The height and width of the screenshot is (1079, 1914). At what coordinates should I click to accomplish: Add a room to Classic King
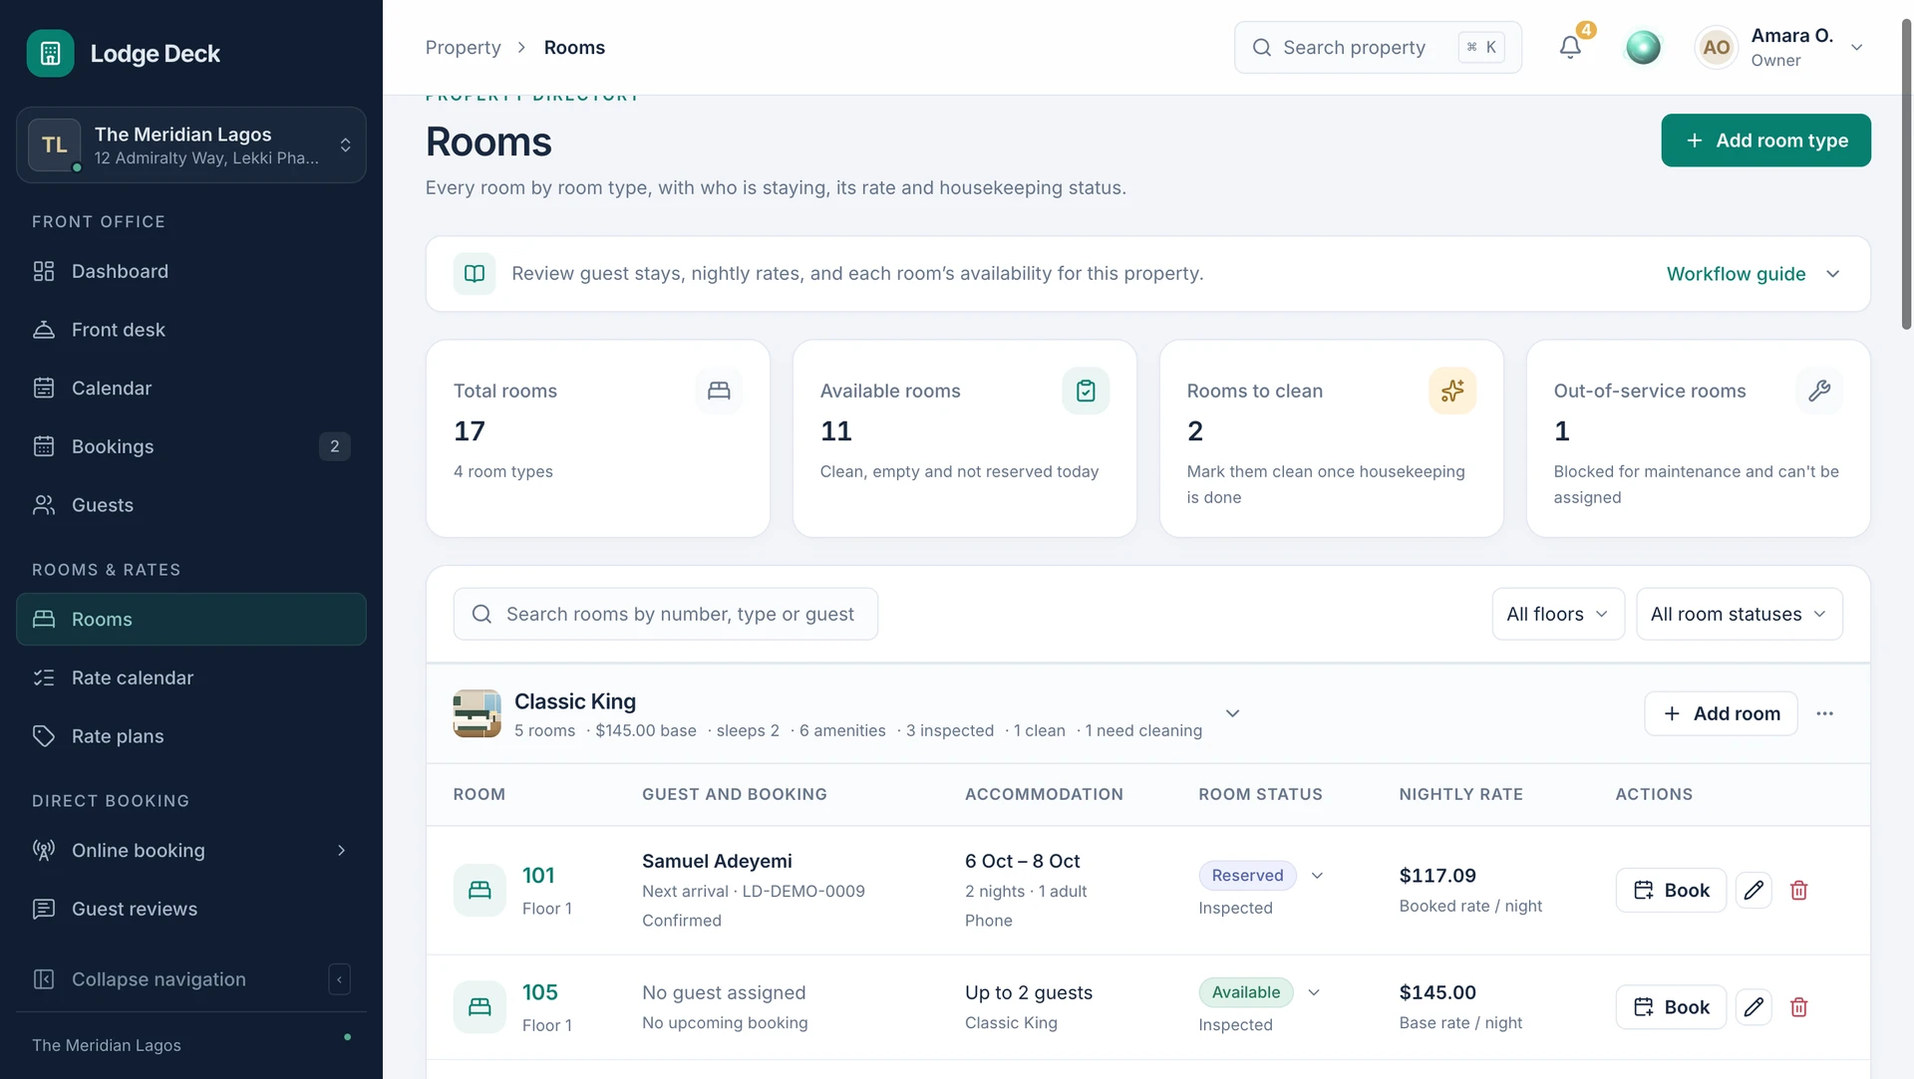1721,713
